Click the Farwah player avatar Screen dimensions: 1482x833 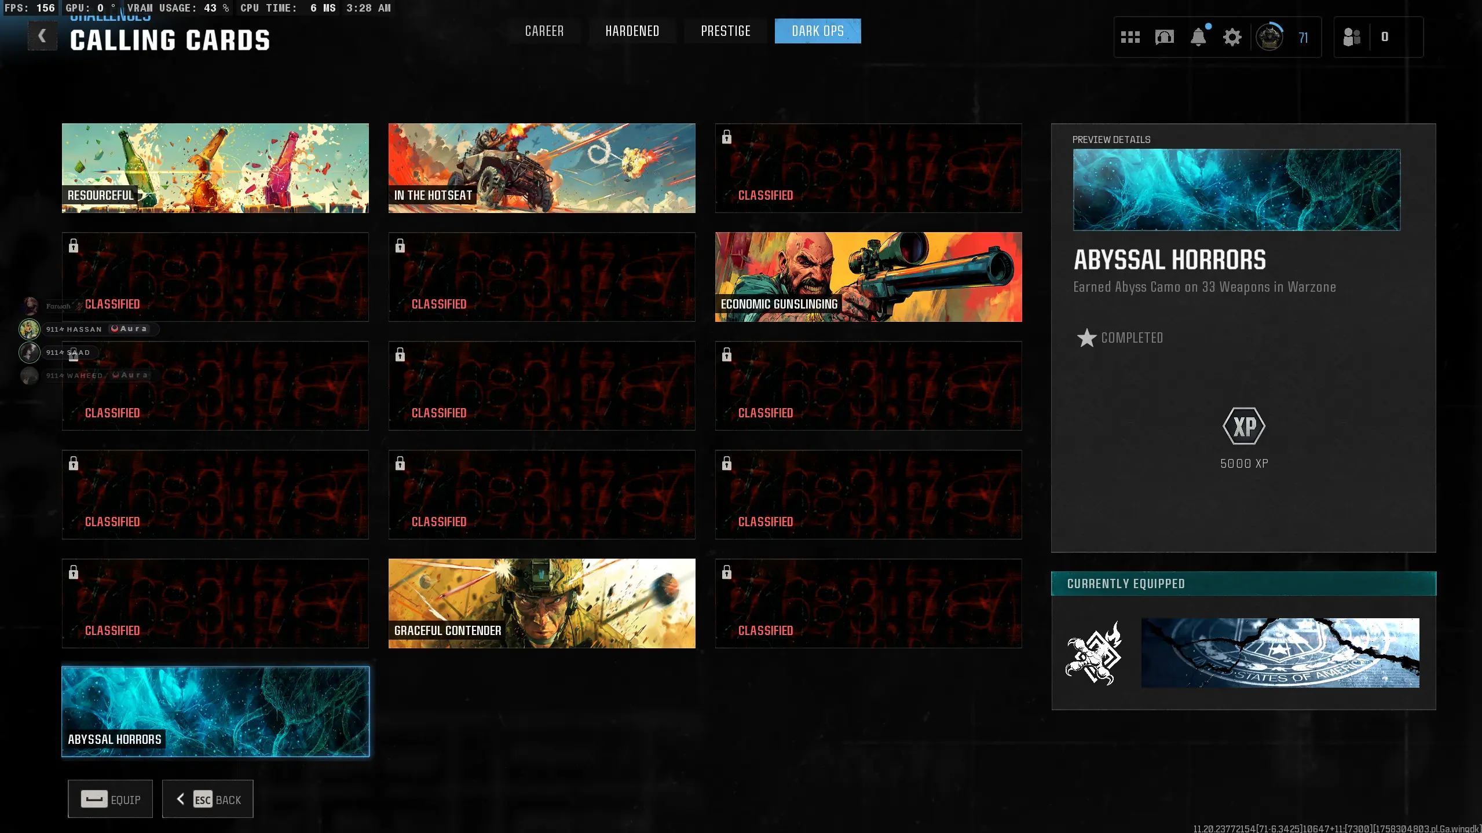click(30, 306)
